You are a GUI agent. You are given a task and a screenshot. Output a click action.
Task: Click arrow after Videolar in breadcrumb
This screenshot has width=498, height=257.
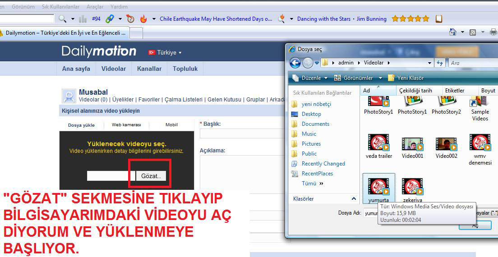(x=388, y=63)
